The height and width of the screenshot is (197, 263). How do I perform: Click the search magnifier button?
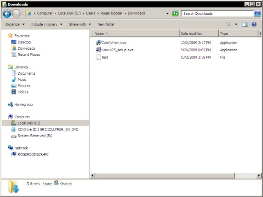point(257,14)
